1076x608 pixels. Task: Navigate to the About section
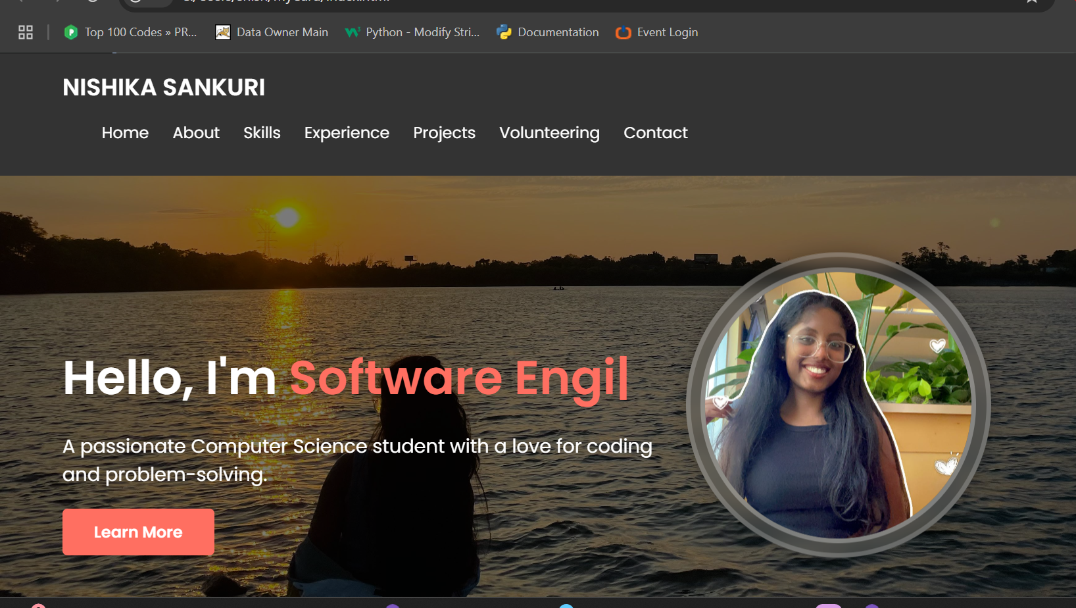[196, 133]
